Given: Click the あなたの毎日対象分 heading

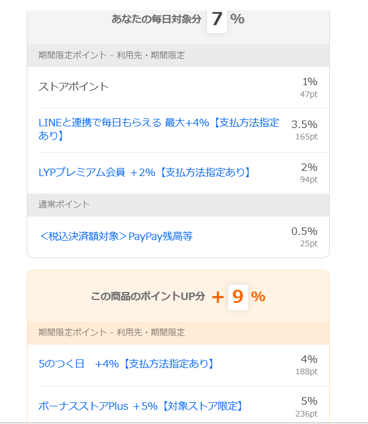Looking at the screenshot, I should [156, 19].
